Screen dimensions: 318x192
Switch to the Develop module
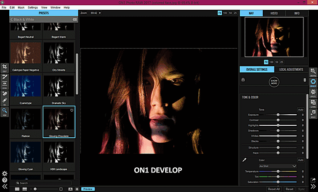(313, 83)
